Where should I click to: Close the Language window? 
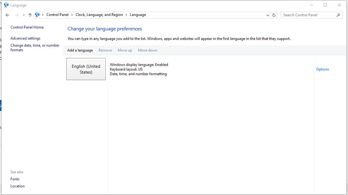pyautogui.click(x=340, y=5)
